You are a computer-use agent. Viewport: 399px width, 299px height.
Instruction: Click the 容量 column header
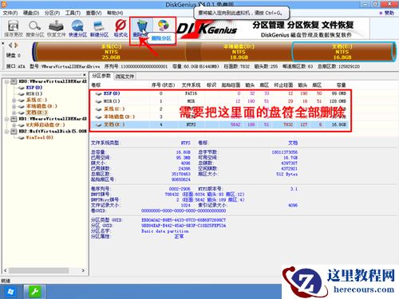(x=341, y=85)
